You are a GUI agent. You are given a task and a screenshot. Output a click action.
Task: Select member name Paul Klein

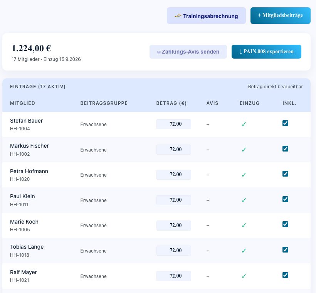(22, 196)
